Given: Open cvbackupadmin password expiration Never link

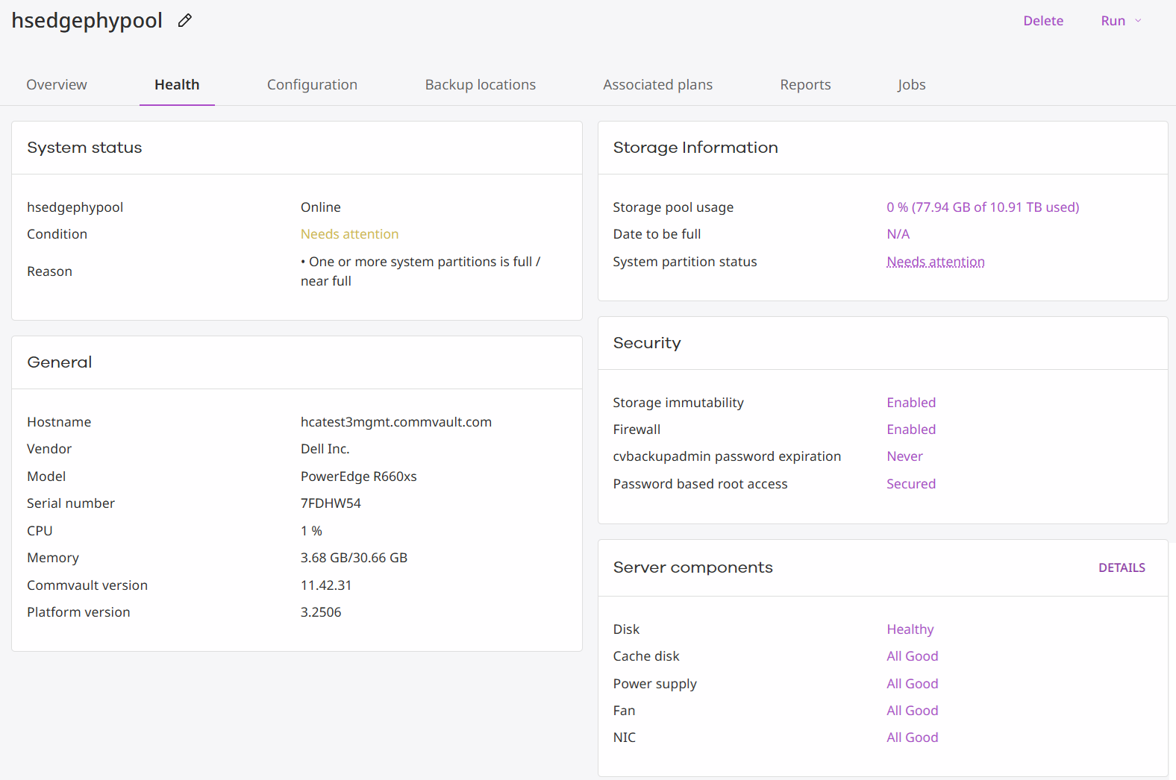Looking at the screenshot, I should 904,456.
